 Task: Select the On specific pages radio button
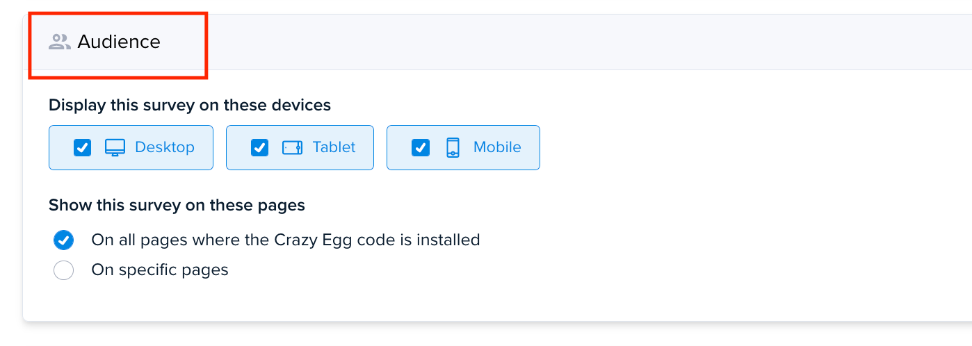pos(63,270)
